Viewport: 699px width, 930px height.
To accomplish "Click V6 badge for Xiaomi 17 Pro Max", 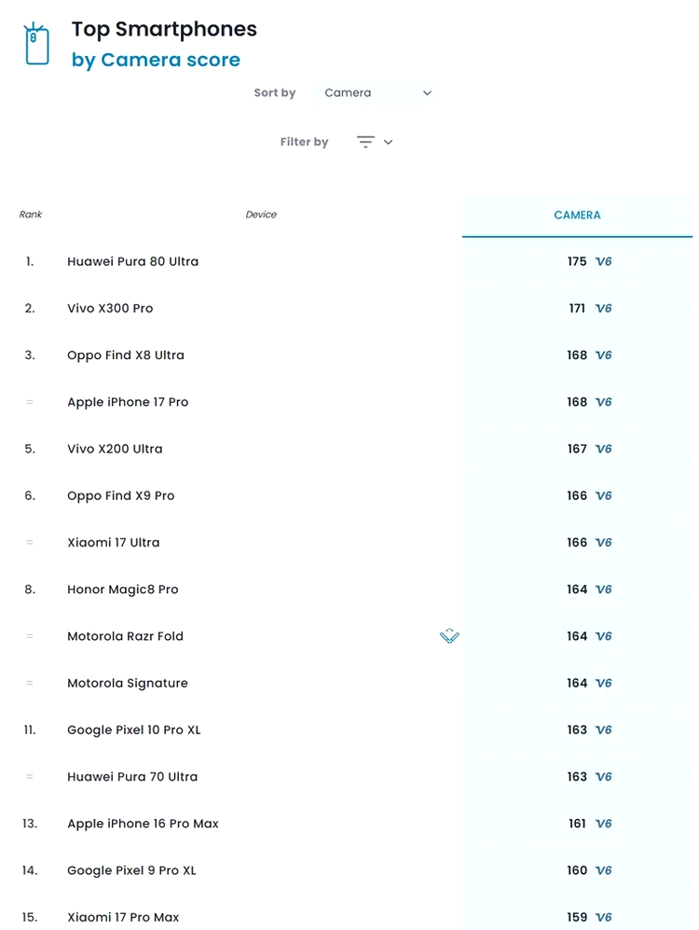I will [x=603, y=917].
